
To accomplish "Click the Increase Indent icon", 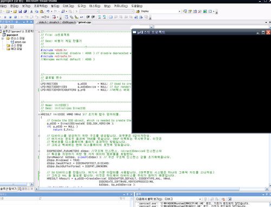I will coord(93,17).
